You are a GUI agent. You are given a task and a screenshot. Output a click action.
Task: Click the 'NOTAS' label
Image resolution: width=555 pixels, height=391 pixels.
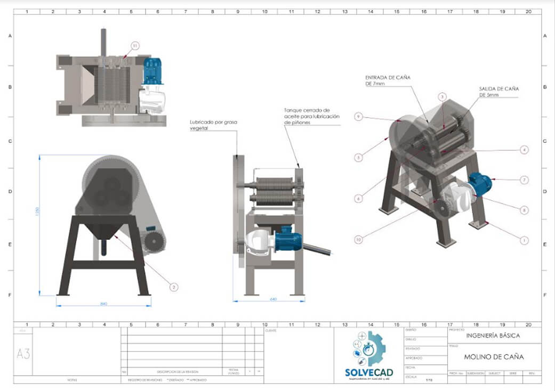72,380
